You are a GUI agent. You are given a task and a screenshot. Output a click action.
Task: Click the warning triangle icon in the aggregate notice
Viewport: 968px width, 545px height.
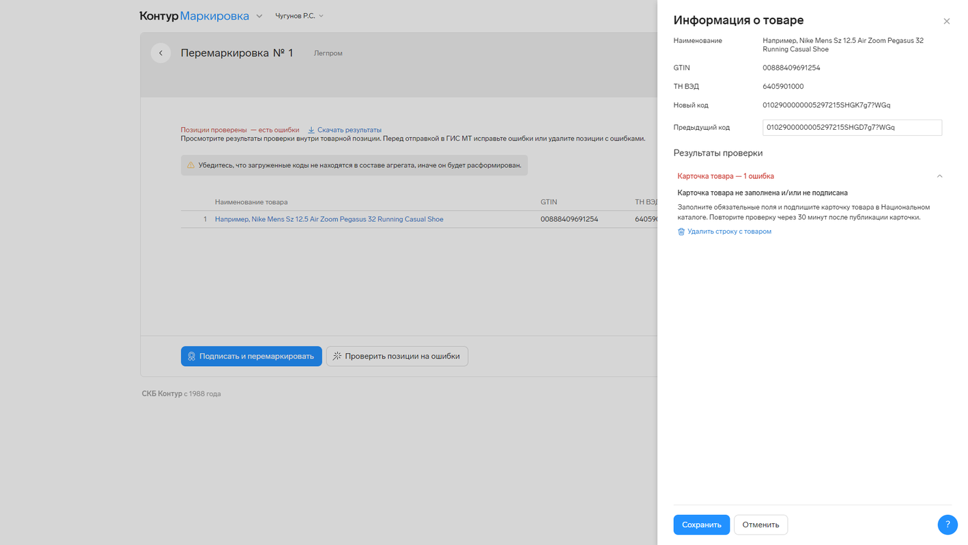click(190, 165)
